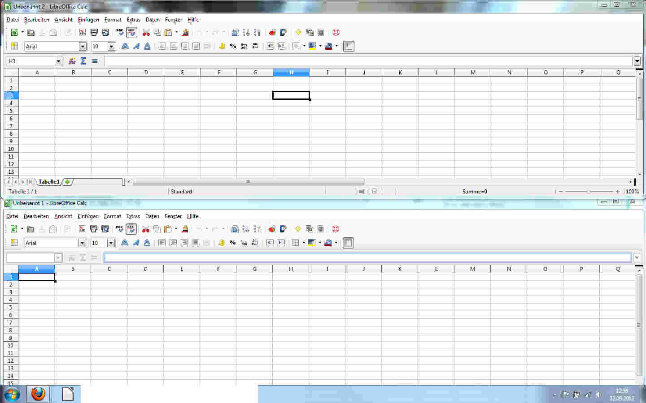Open Navigator star icon in Unbenannt 2
646x403 pixels.
click(298, 32)
